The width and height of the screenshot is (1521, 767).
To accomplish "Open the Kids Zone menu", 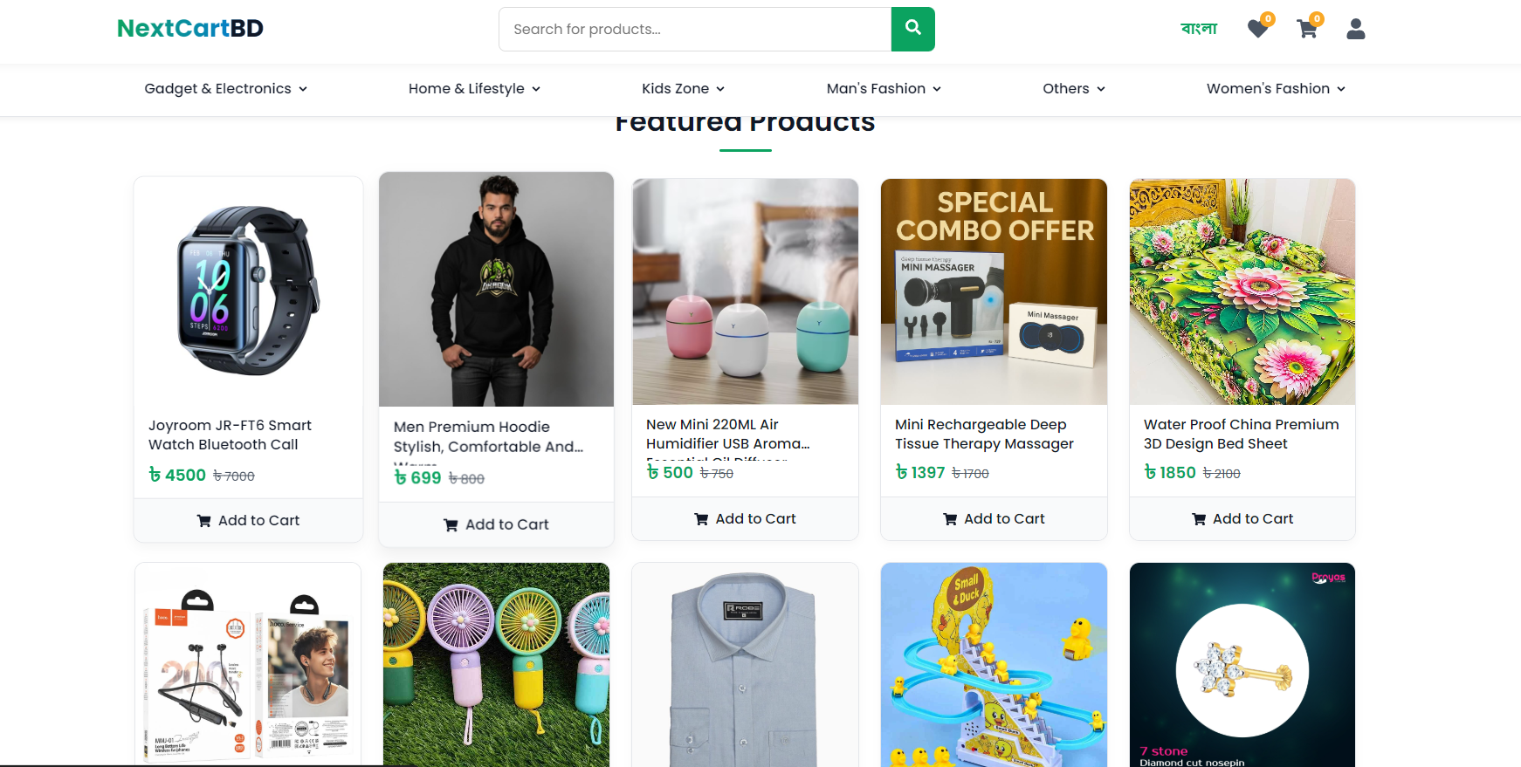I will [682, 88].
